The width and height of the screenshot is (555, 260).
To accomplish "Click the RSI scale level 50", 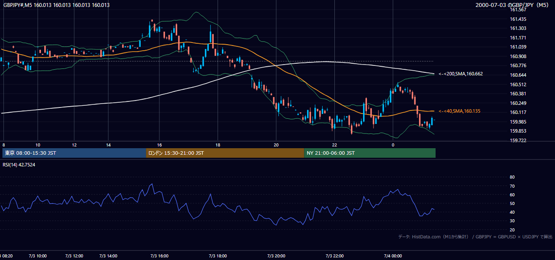I will coord(512,203).
